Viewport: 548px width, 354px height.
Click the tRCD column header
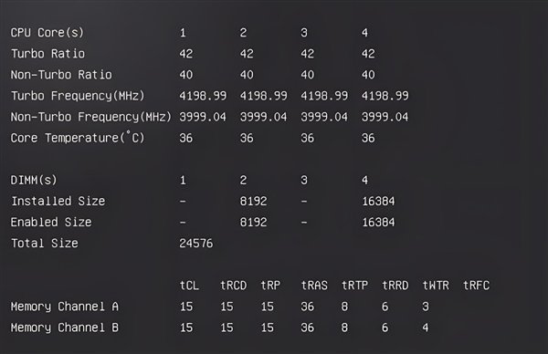[234, 286]
